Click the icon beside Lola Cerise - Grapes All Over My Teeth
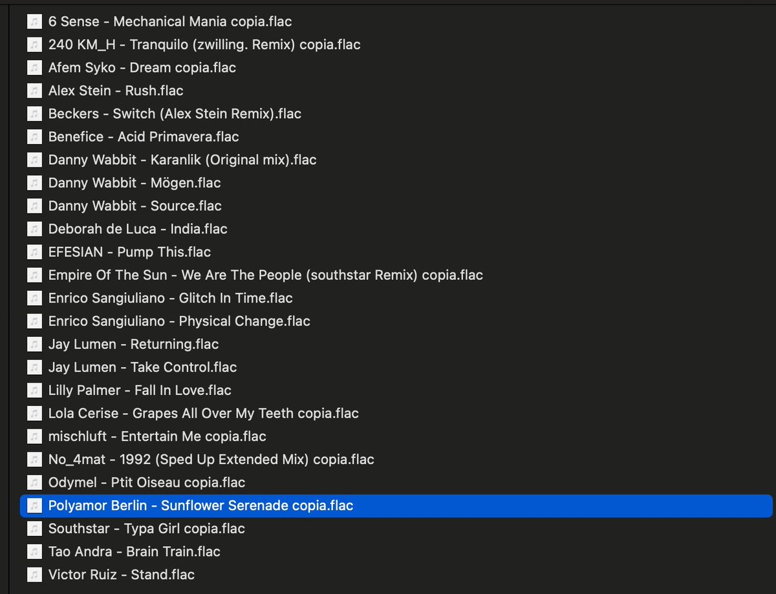Screen dimensions: 776x594 coord(34,413)
